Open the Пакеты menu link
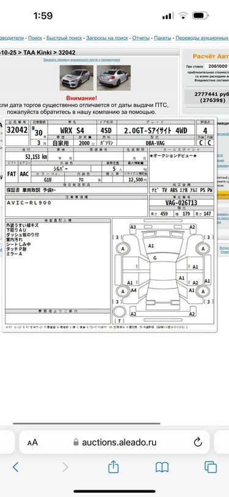 [162, 38]
